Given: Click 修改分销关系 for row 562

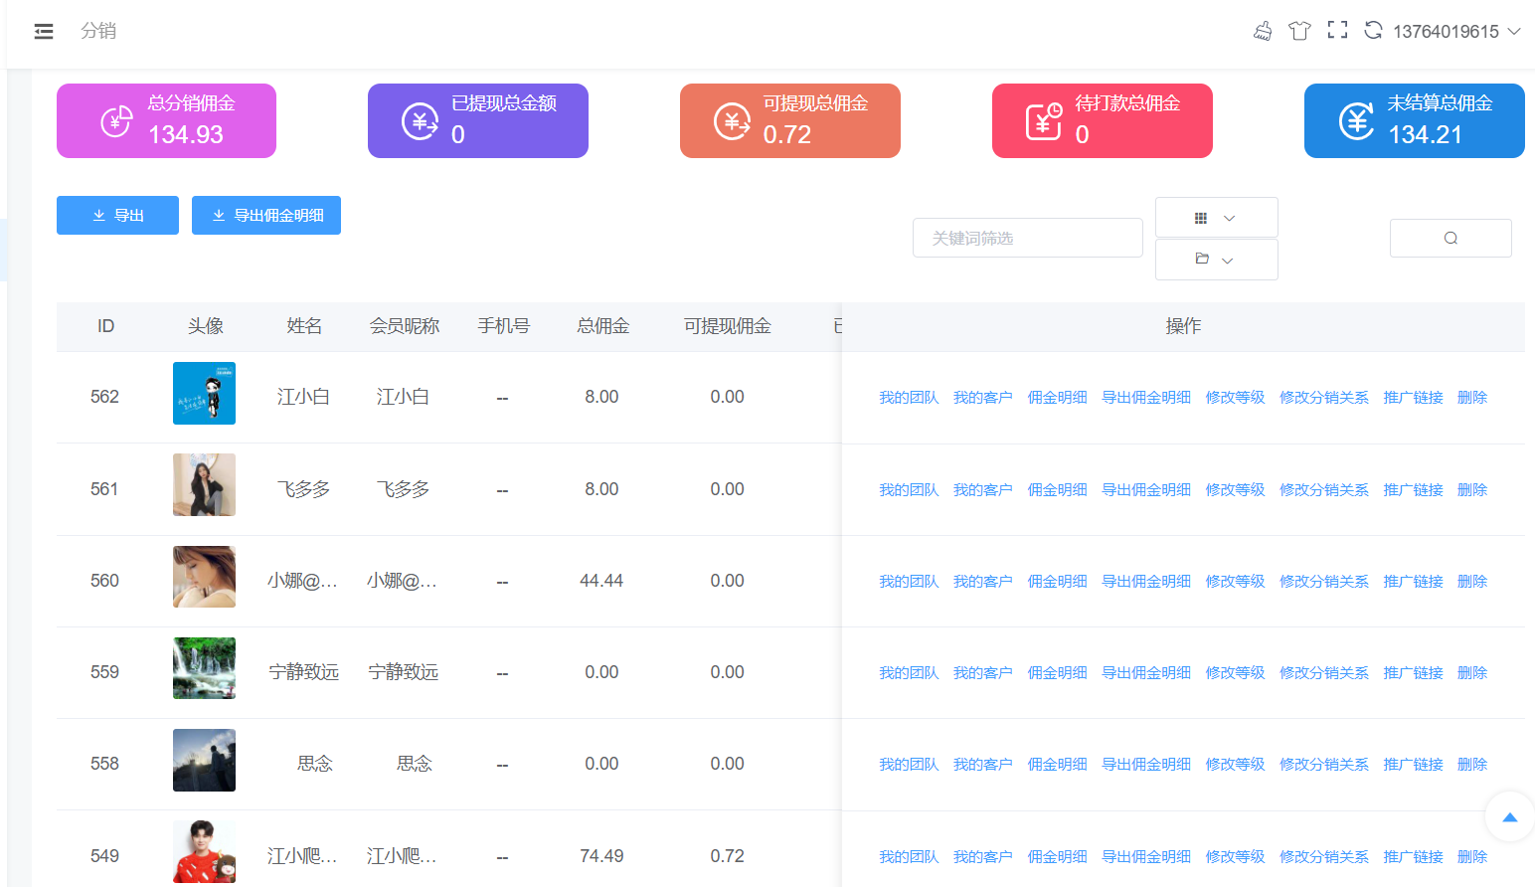Looking at the screenshot, I should coord(1324,398).
